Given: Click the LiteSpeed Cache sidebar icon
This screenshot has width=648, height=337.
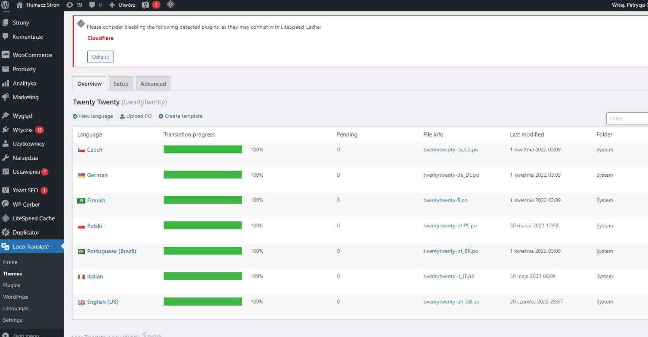Looking at the screenshot, I should coord(5,218).
